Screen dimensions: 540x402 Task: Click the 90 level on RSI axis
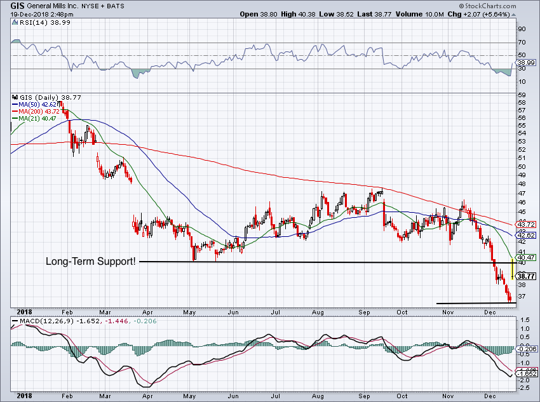tap(522, 29)
